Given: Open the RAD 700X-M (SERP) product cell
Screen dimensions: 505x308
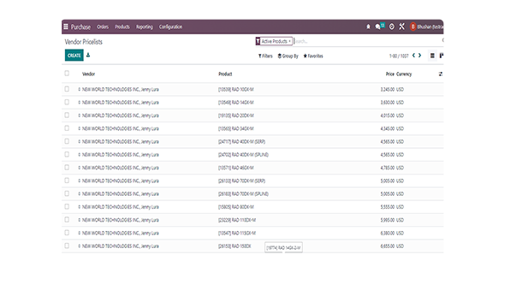Looking at the screenshot, I should [242, 181].
